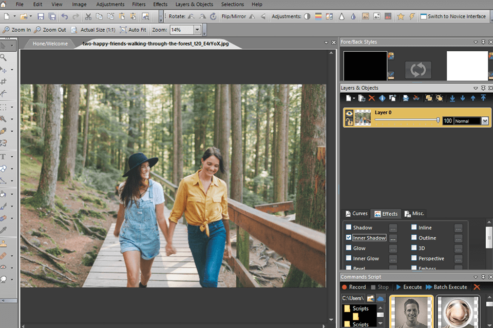Open the Zoom percentage dropdown
The width and height of the screenshot is (493, 328).
pos(197,30)
